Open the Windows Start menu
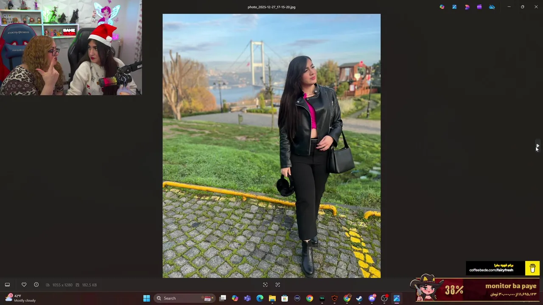 tap(146, 298)
